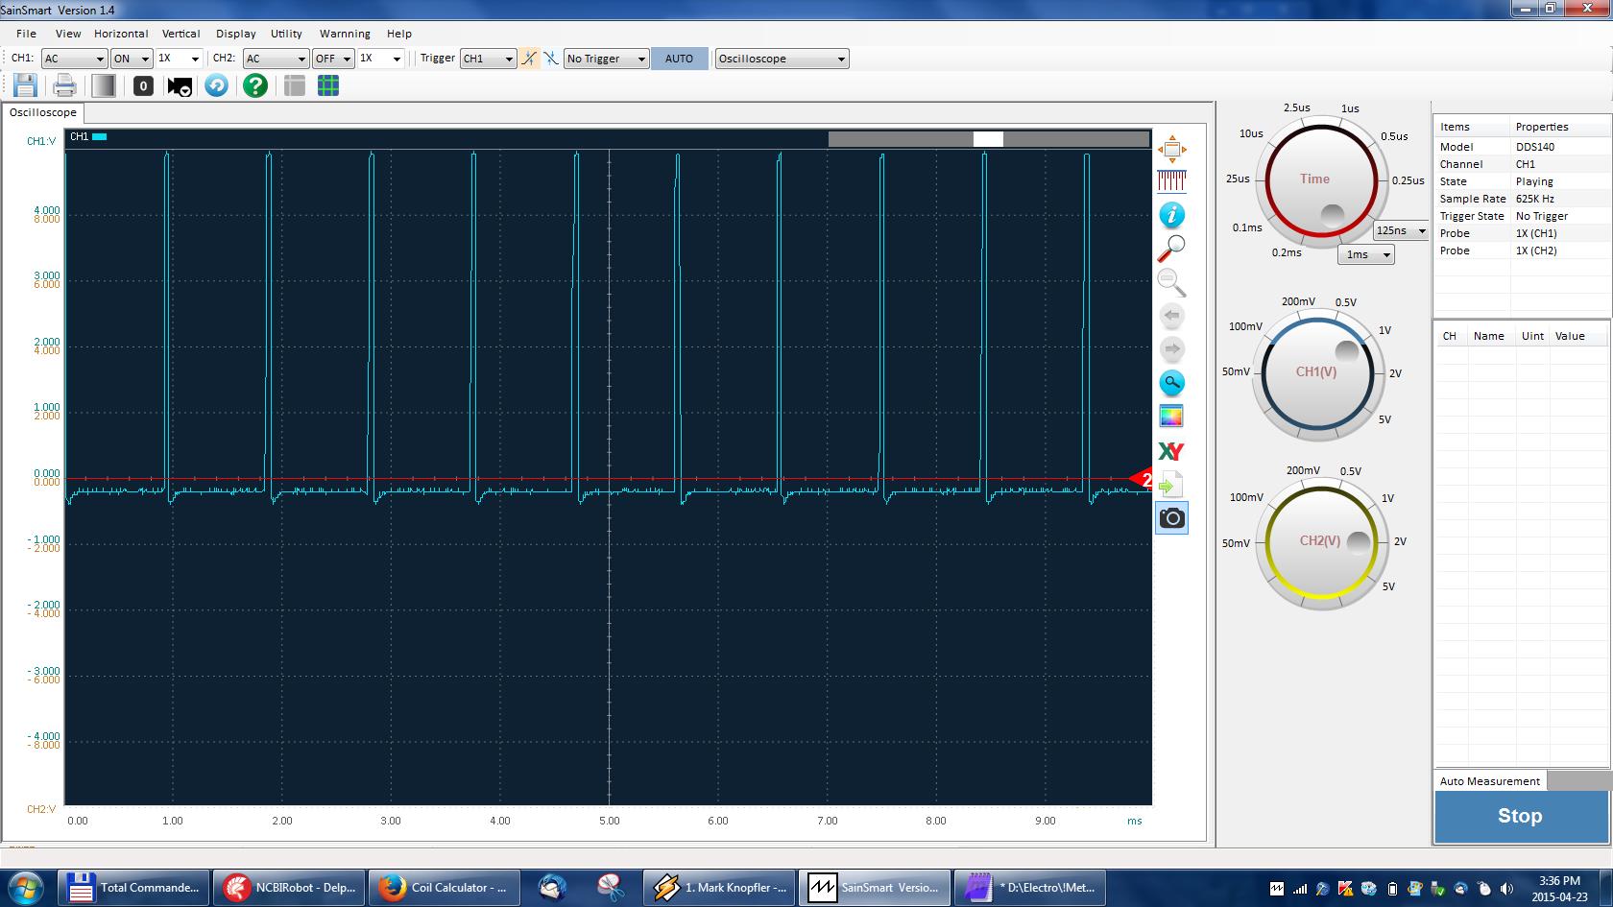Expand the No Trigger mode dropdown
1613x907 pixels.
[x=606, y=59]
